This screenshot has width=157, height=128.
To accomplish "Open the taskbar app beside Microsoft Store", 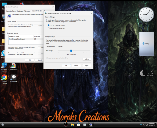I will (84, 125).
